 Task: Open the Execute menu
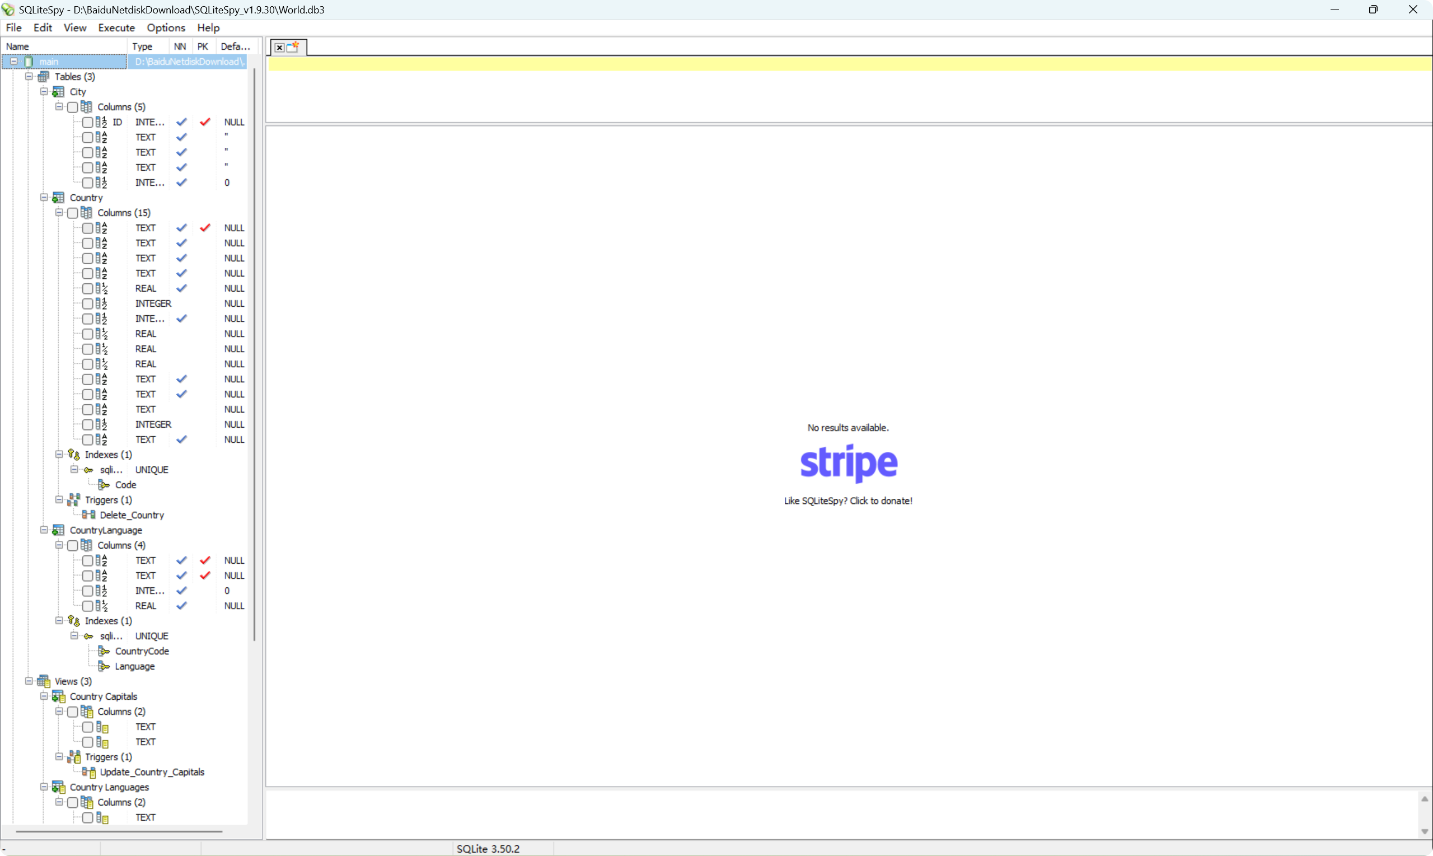pyautogui.click(x=116, y=27)
